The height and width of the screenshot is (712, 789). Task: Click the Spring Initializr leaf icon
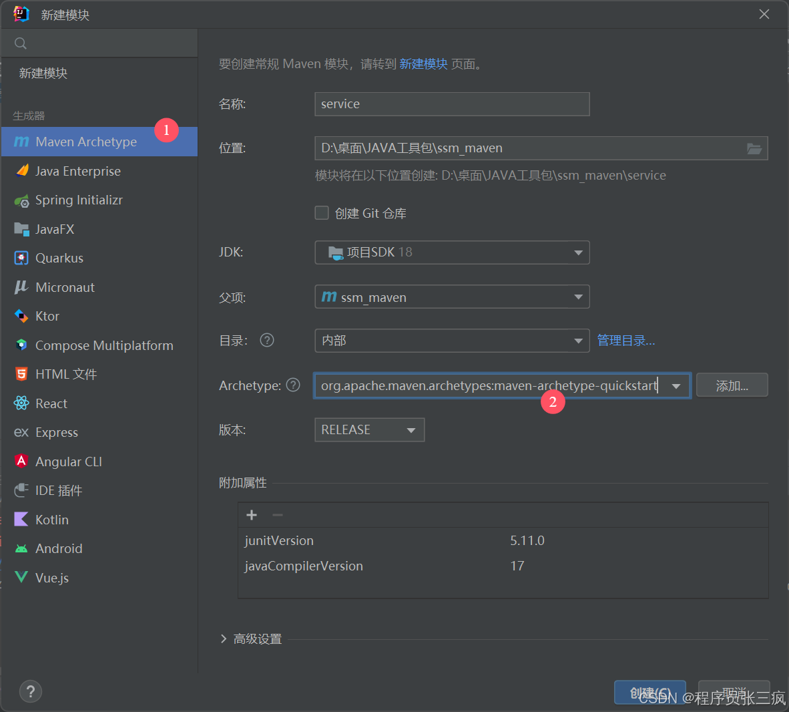click(x=21, y=200)
